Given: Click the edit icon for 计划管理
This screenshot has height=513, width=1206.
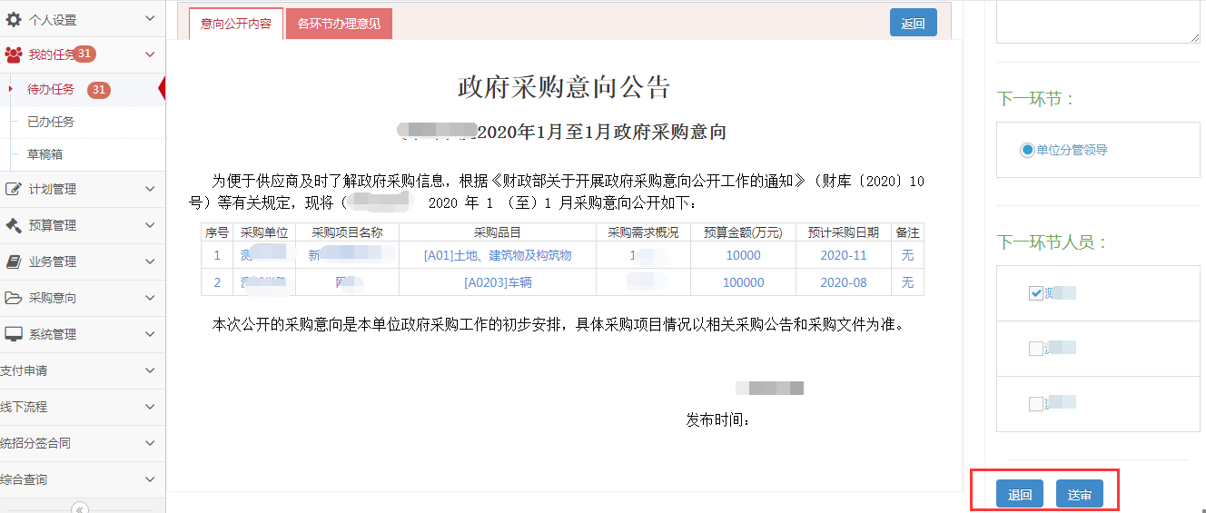Looking at the screenshot, I should 14,189.
